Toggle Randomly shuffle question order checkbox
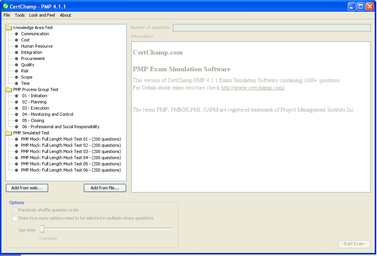Viewport: 377px width, 256px height. pyautogui.click(x=15, y=210)
